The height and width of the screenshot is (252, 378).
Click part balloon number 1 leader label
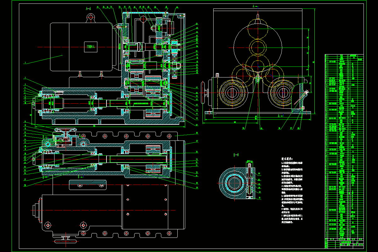tap(25, 63)
